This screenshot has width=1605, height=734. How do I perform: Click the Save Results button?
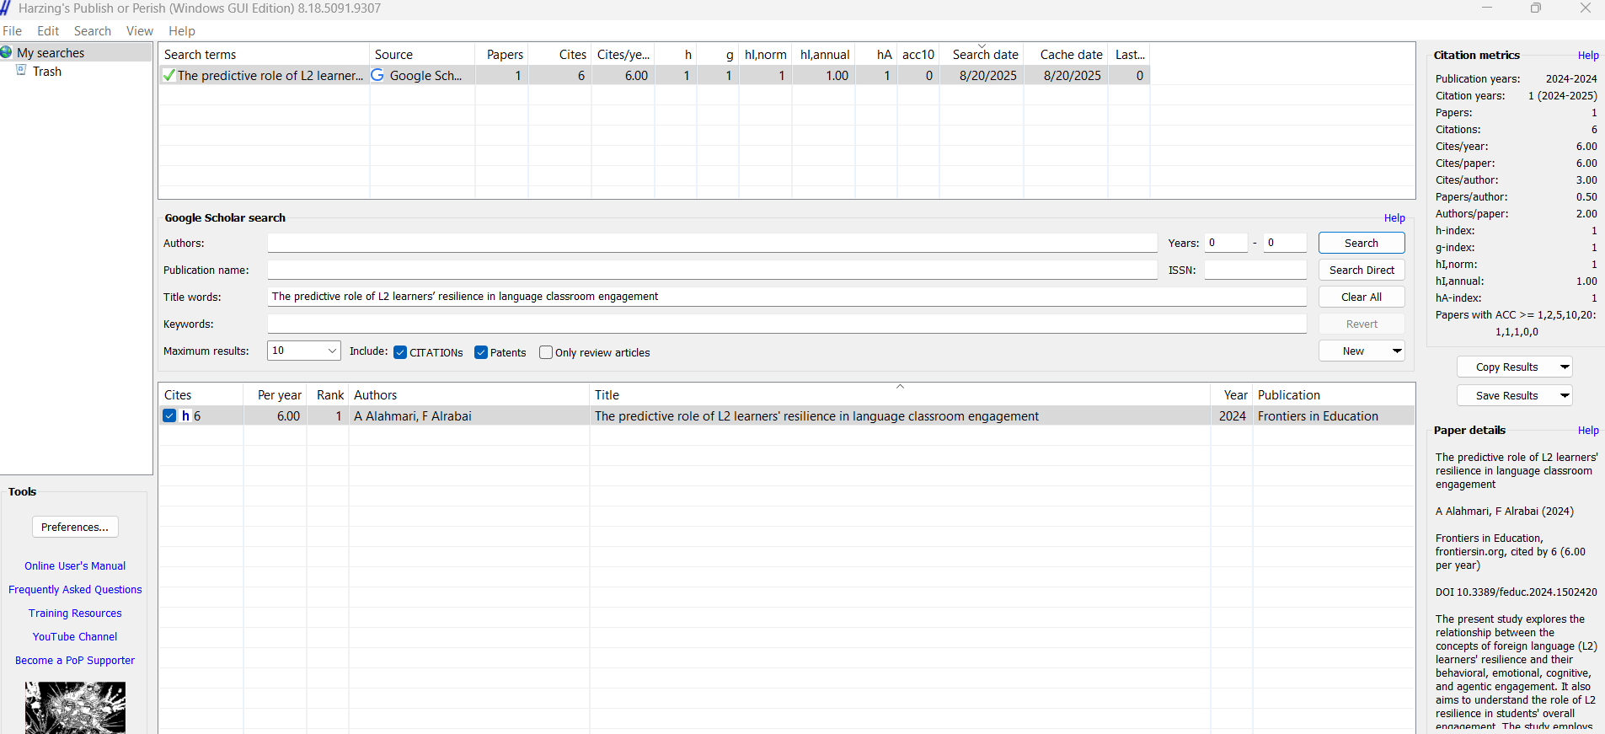(1506, 395)
